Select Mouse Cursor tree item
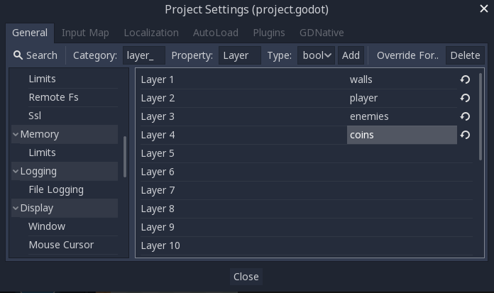This screenshot has width=494, height=293. (x=61, y=245)
